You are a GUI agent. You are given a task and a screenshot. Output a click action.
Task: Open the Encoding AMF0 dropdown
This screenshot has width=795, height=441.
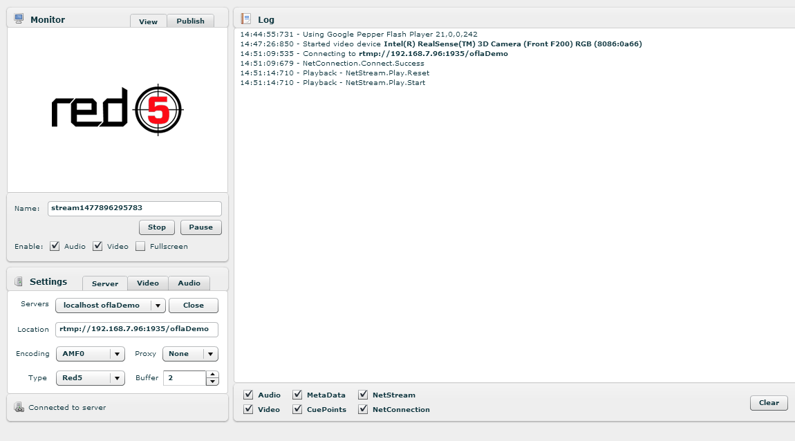(x=91, y=354)
